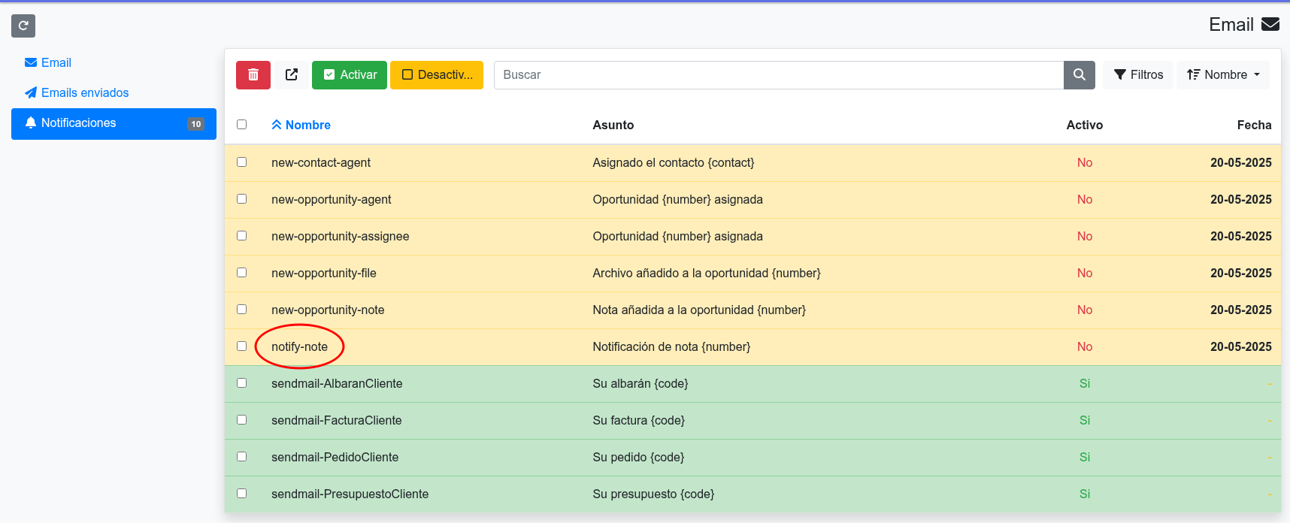The height and width of the screenshot is (523, 1290).
Task: Select the Notificaciones sidebar item
Action: pos(79,123)
